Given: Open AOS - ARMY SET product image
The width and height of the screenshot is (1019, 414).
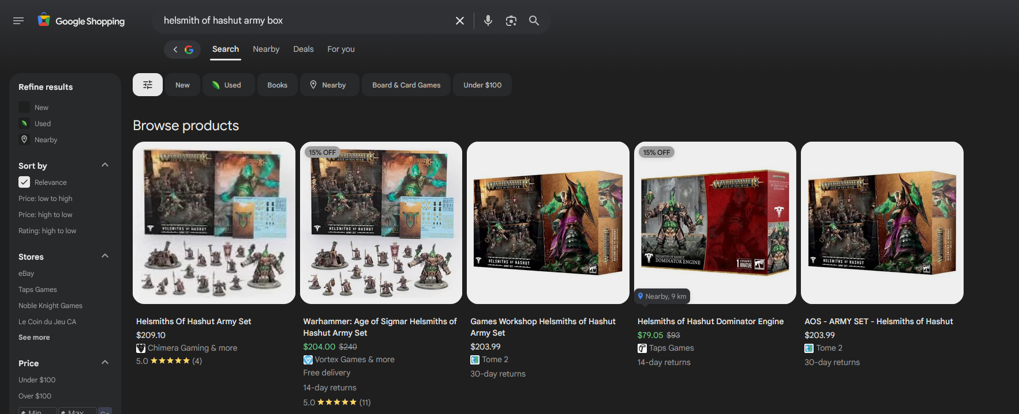Looking at the screenshot, I should pyautogui.click(x=882, y=223).
